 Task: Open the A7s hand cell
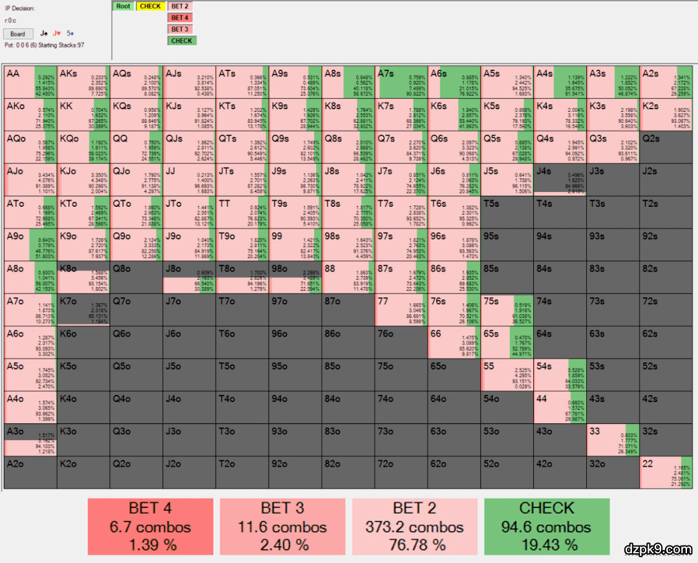tap(401, 81)
